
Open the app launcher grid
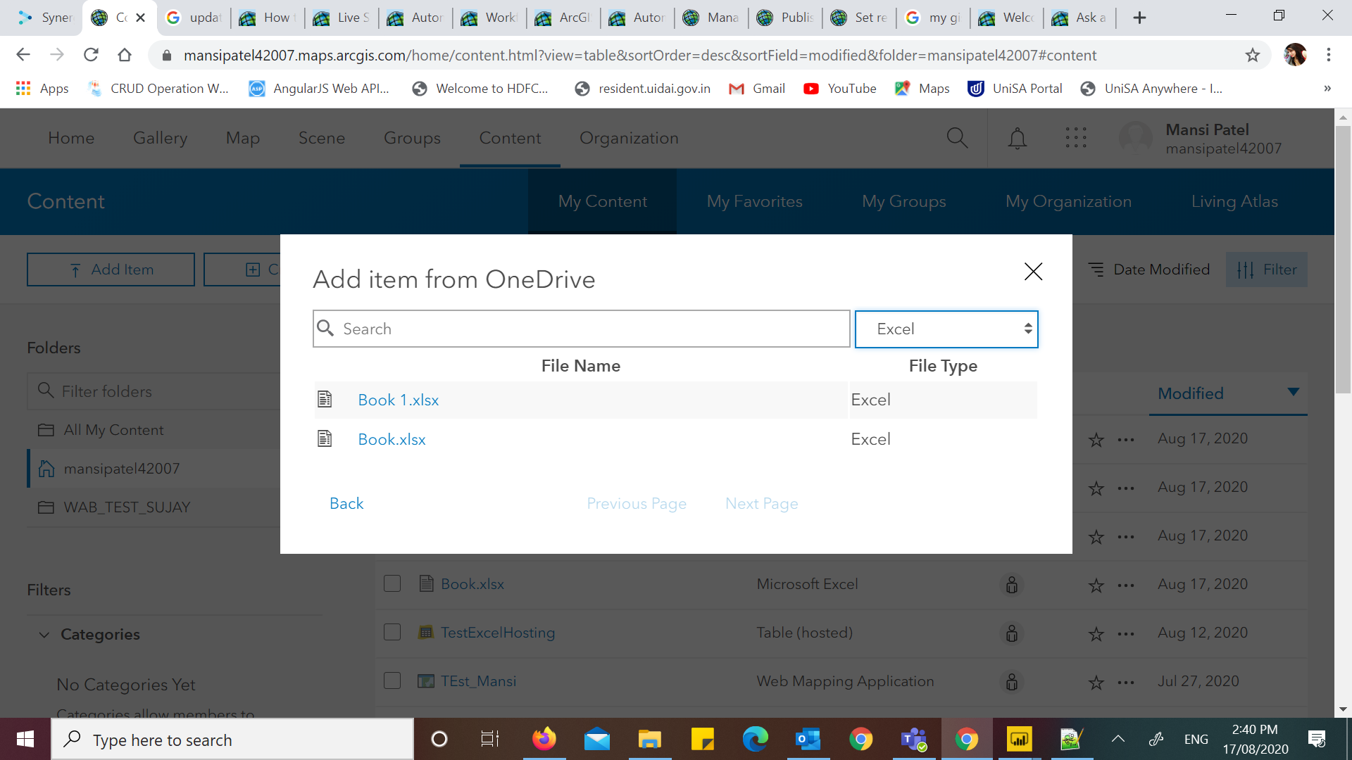(1076, 138)
